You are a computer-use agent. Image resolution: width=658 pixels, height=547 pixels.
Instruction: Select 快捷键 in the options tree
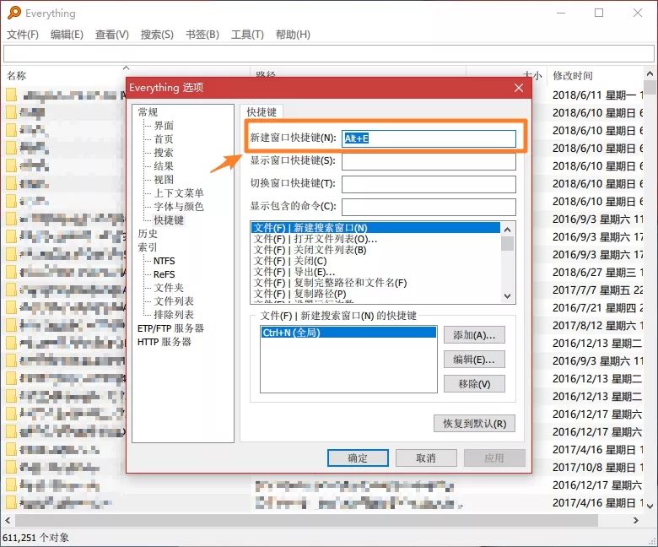pyautogui.click(x=169, y=220)
